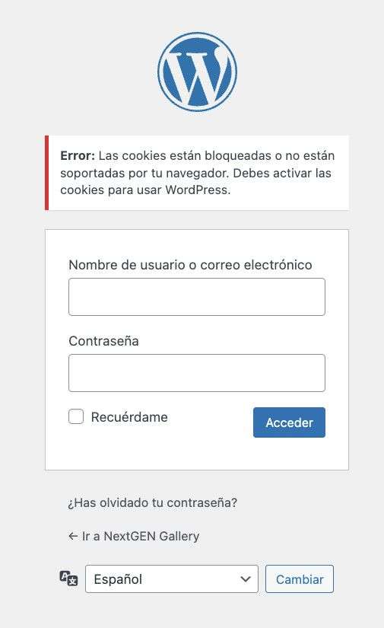Click the word WordPress in error message

coord(198,190)
